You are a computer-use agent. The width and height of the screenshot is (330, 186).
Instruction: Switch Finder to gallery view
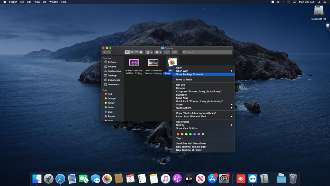point(141,52)
